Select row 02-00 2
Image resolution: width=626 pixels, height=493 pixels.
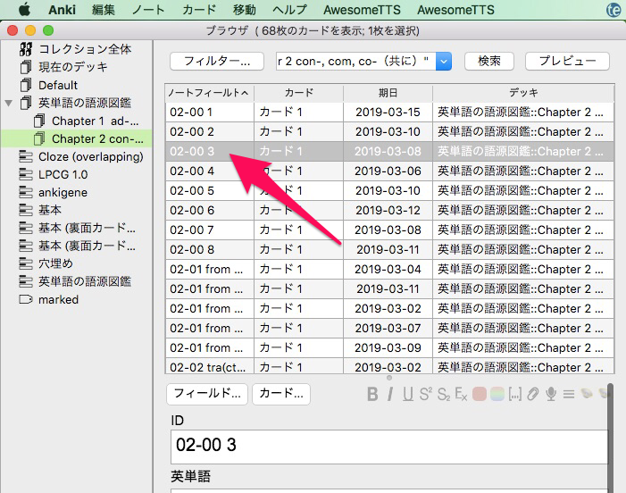coord(389,131)
